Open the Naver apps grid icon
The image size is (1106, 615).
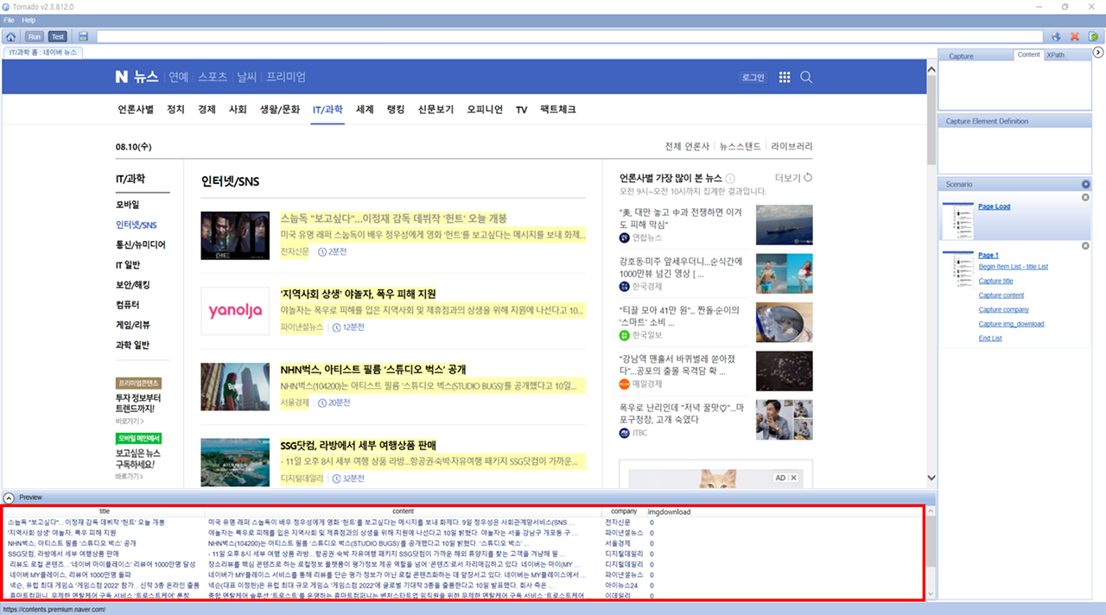[x=785, y=77]
